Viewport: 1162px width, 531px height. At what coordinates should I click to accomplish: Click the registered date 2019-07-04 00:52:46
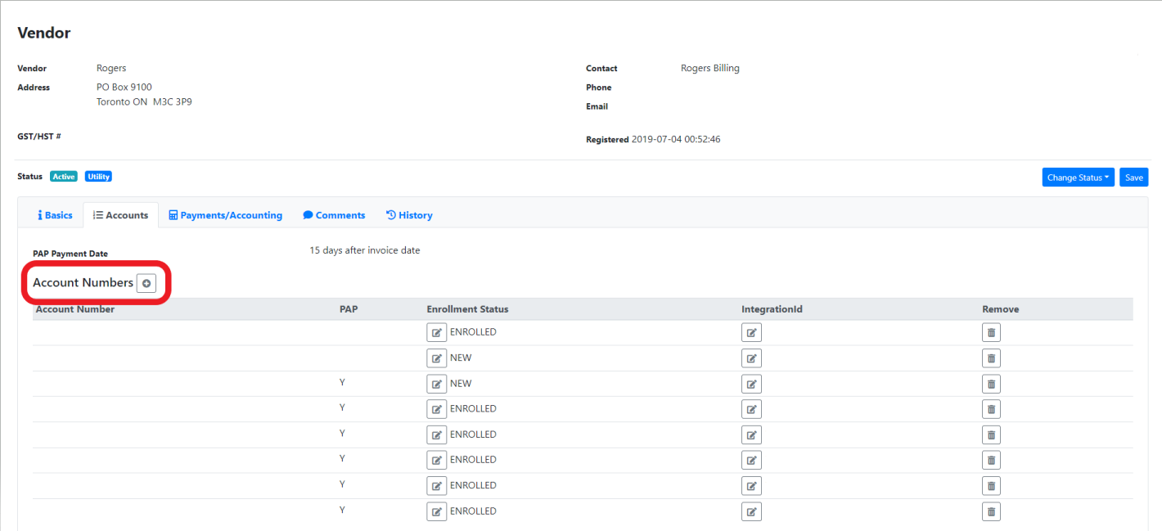[x=676, y=139]
